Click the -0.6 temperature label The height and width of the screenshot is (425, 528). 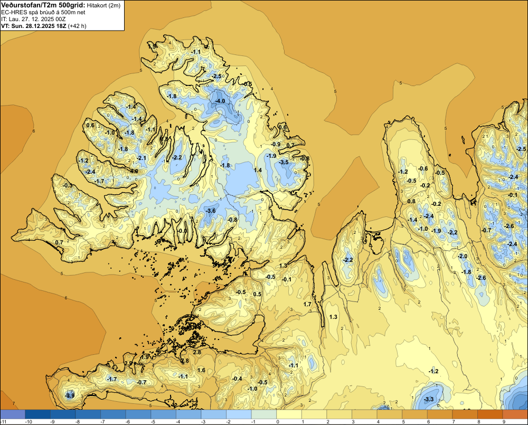coord(423,169)
